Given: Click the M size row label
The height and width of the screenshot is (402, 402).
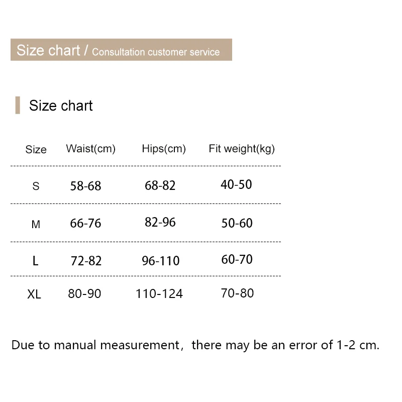Looking at the screenshot, I should click(36, 224).
